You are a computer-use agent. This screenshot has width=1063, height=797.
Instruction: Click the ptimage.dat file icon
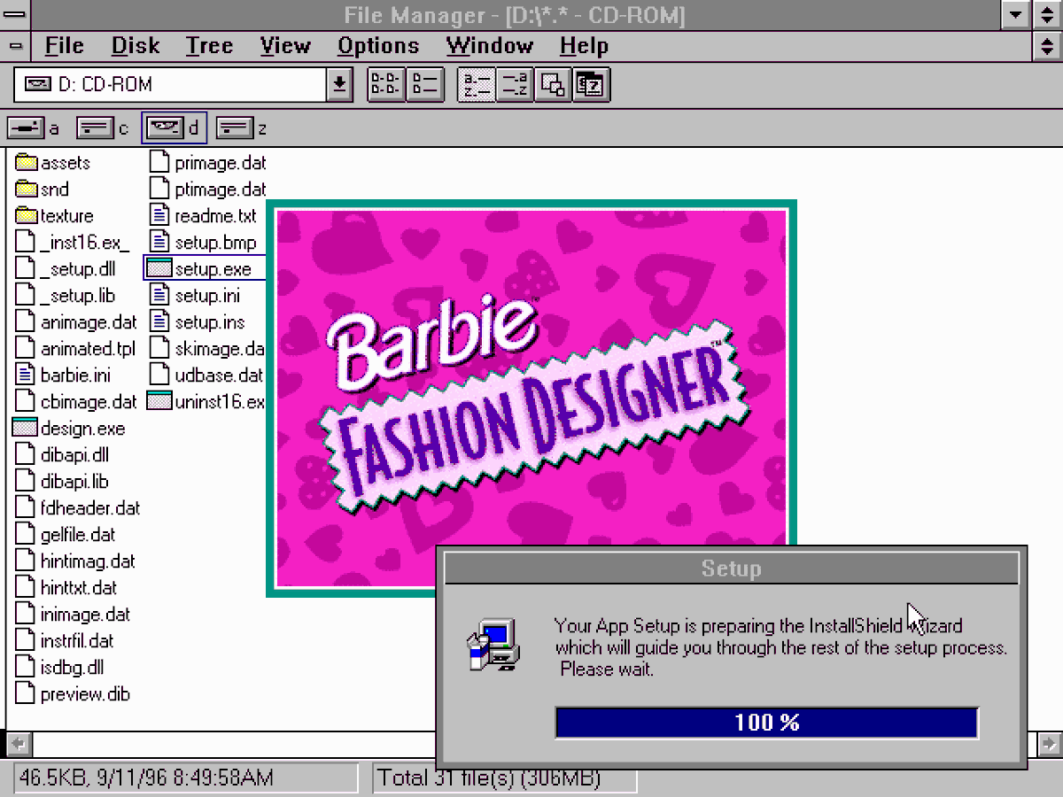click(x=159, y=190)
